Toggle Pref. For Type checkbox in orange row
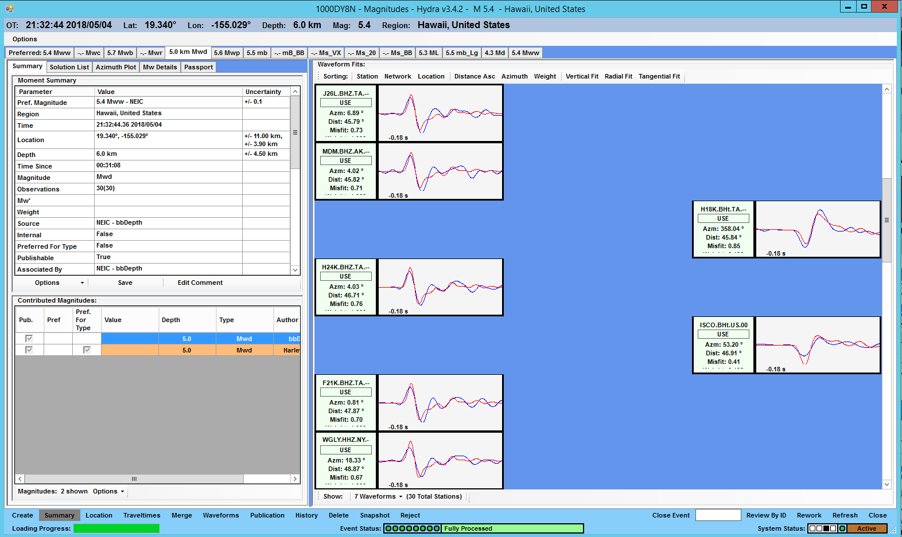The image size is (902, 537). pyautogui.click(x=87, y=350)
